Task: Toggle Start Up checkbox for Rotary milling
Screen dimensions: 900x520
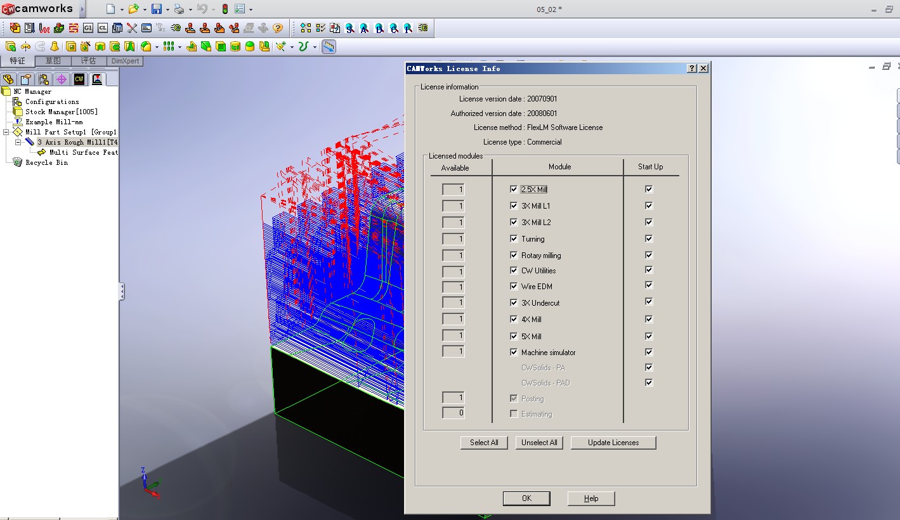Action: [x=649, y=255]
